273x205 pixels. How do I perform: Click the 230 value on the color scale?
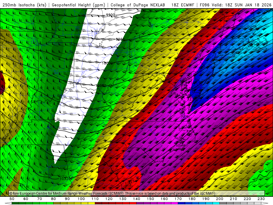[261, 199]
